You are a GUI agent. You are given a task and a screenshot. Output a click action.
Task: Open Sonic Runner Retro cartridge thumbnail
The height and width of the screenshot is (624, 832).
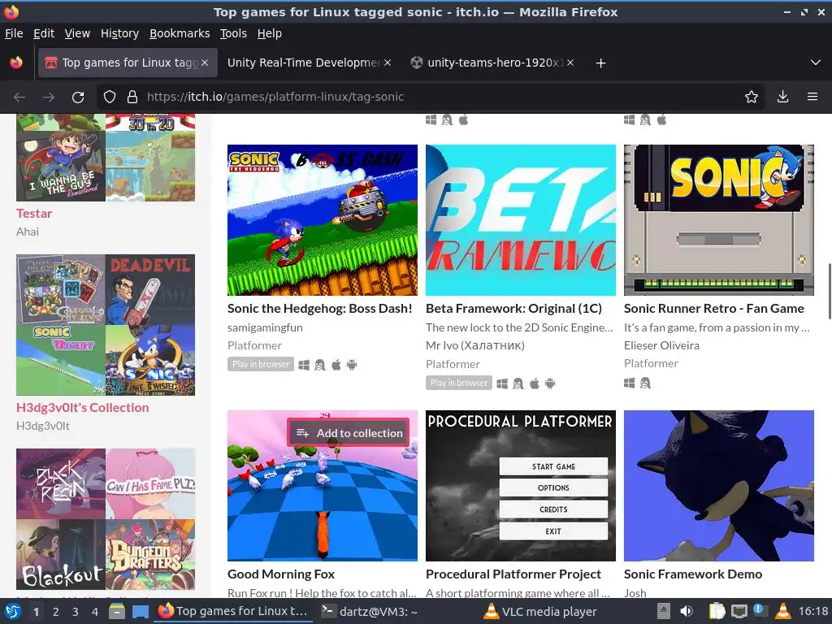719,219
